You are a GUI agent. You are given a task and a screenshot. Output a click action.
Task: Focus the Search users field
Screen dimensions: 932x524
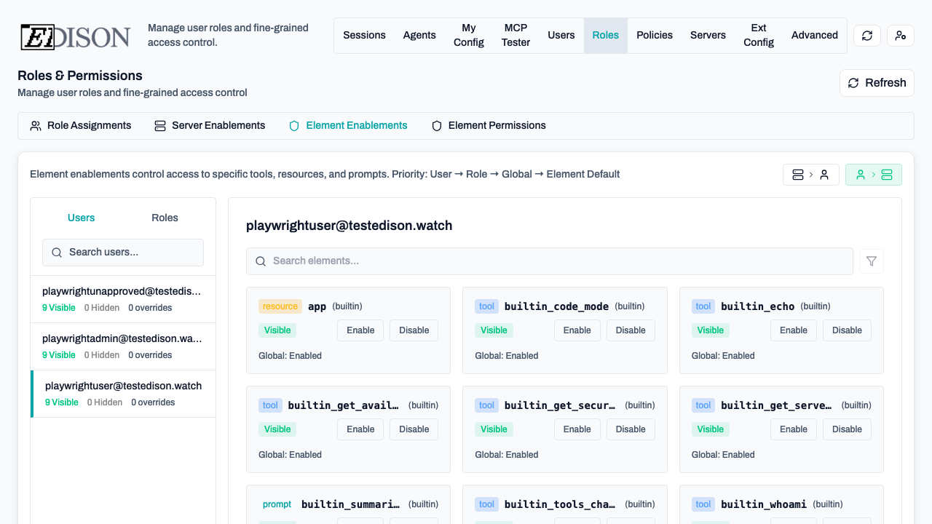pyautogui.click(x=123, y=253)
